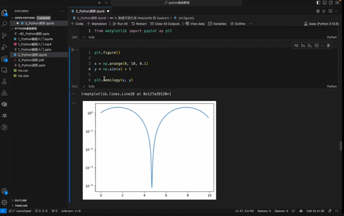Open the Accounts icon in activity bar

pyautogui.click(x=4, y=191)
